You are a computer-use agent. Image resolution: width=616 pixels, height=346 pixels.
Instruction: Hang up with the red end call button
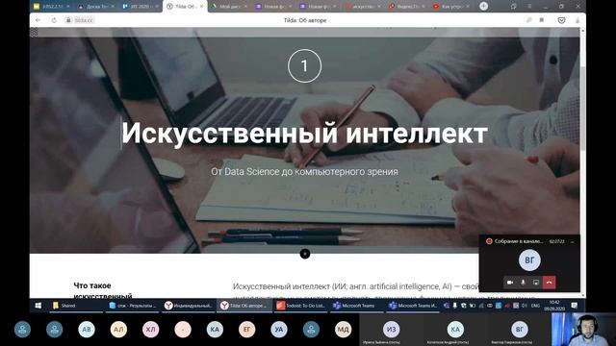tap(550, 283)
